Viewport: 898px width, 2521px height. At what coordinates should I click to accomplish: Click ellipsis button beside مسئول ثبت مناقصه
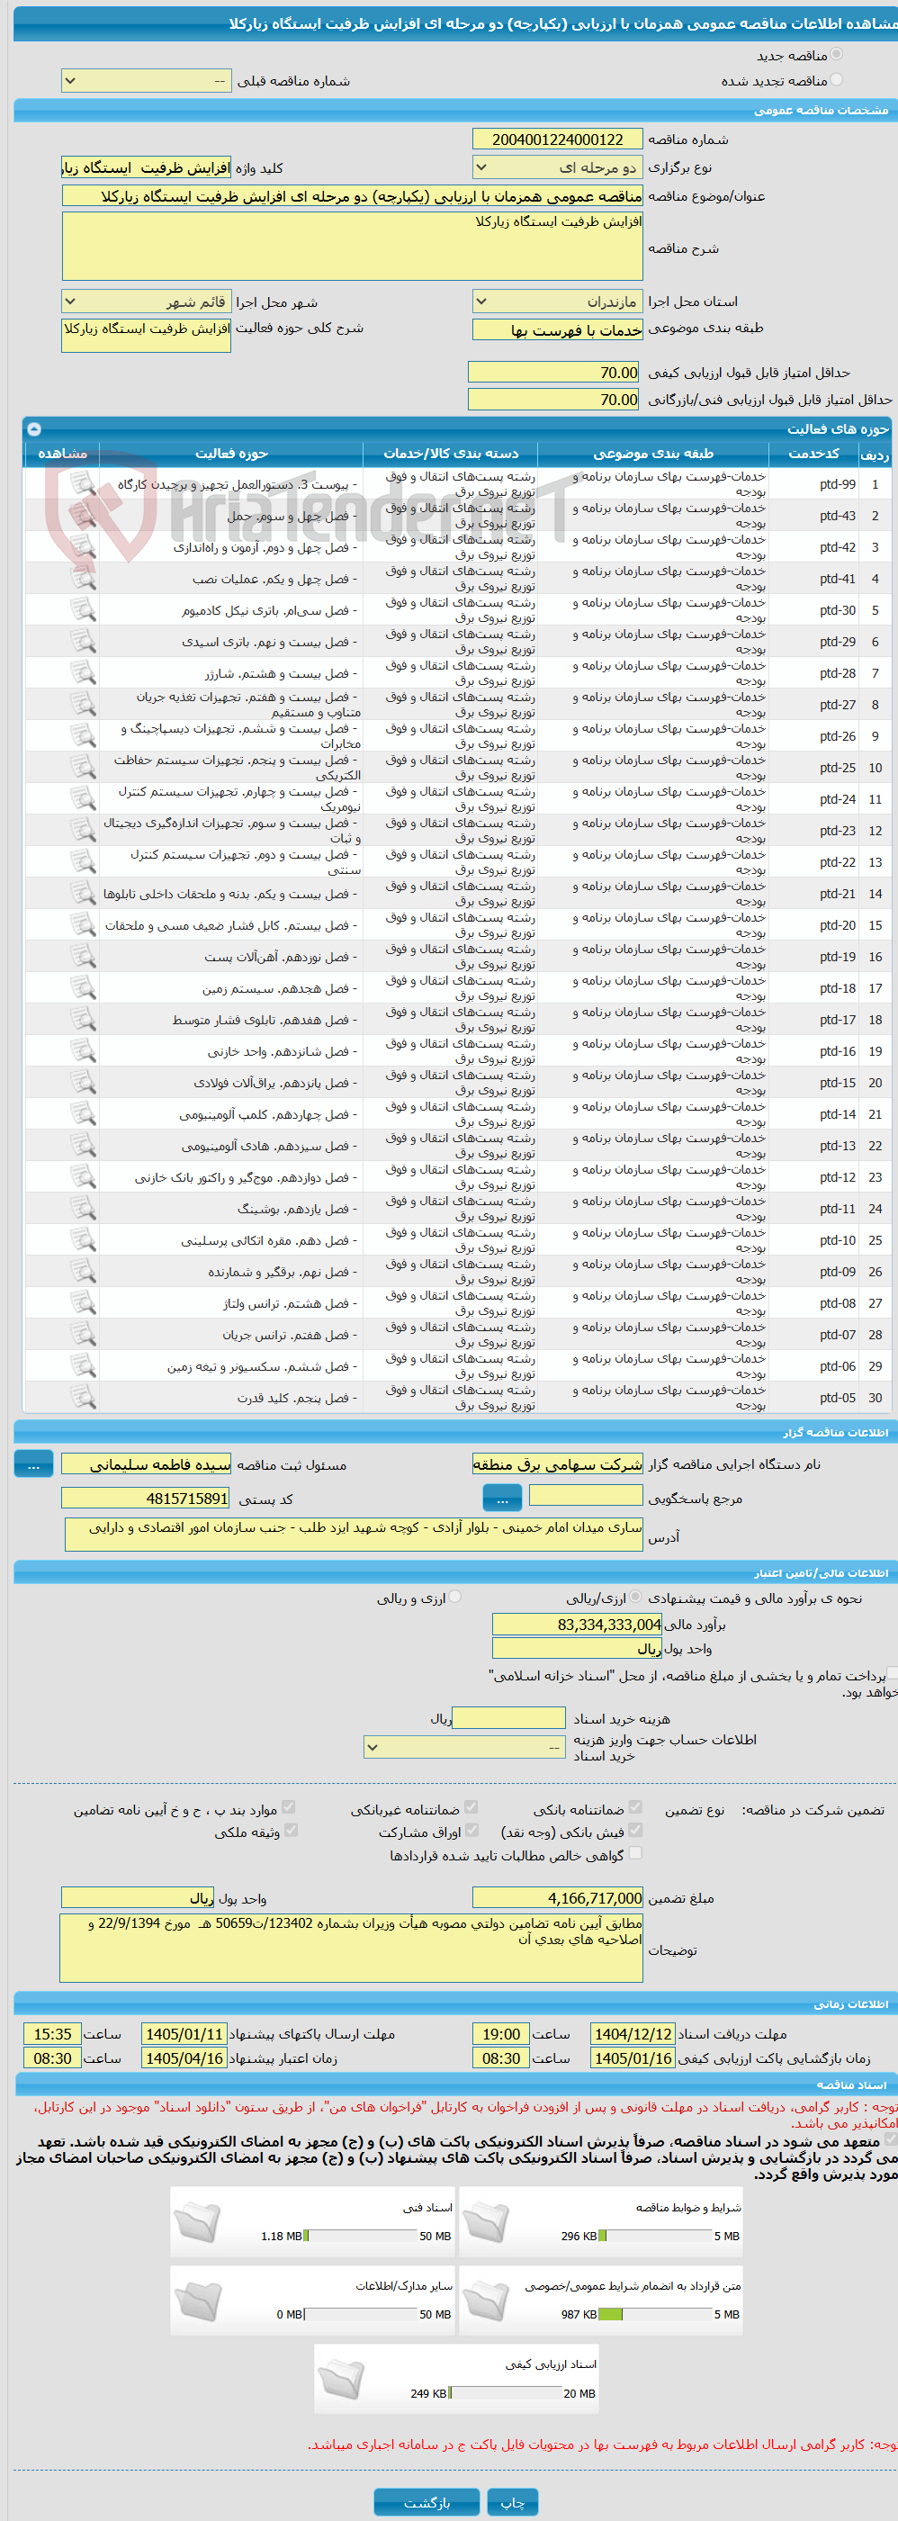pos(33,1464)
